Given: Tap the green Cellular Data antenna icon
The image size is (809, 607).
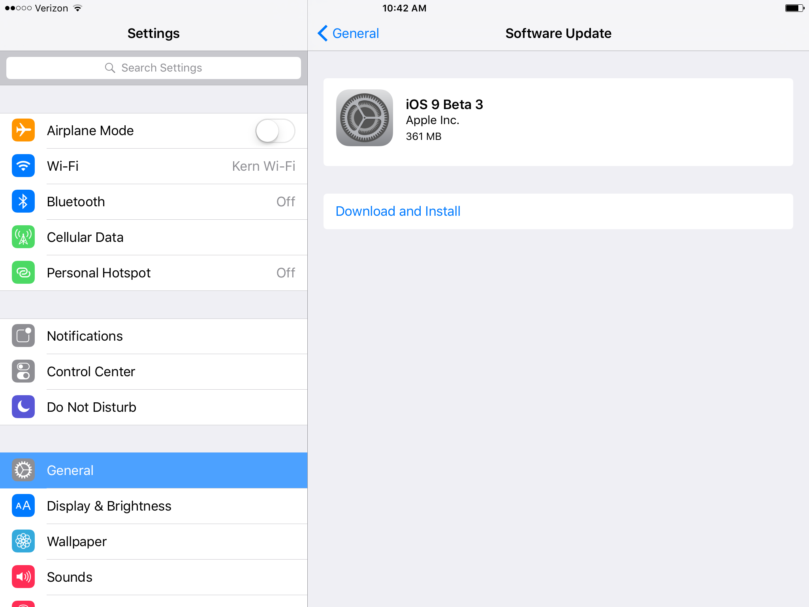Looking at the screenshot, I should [23, 237].
